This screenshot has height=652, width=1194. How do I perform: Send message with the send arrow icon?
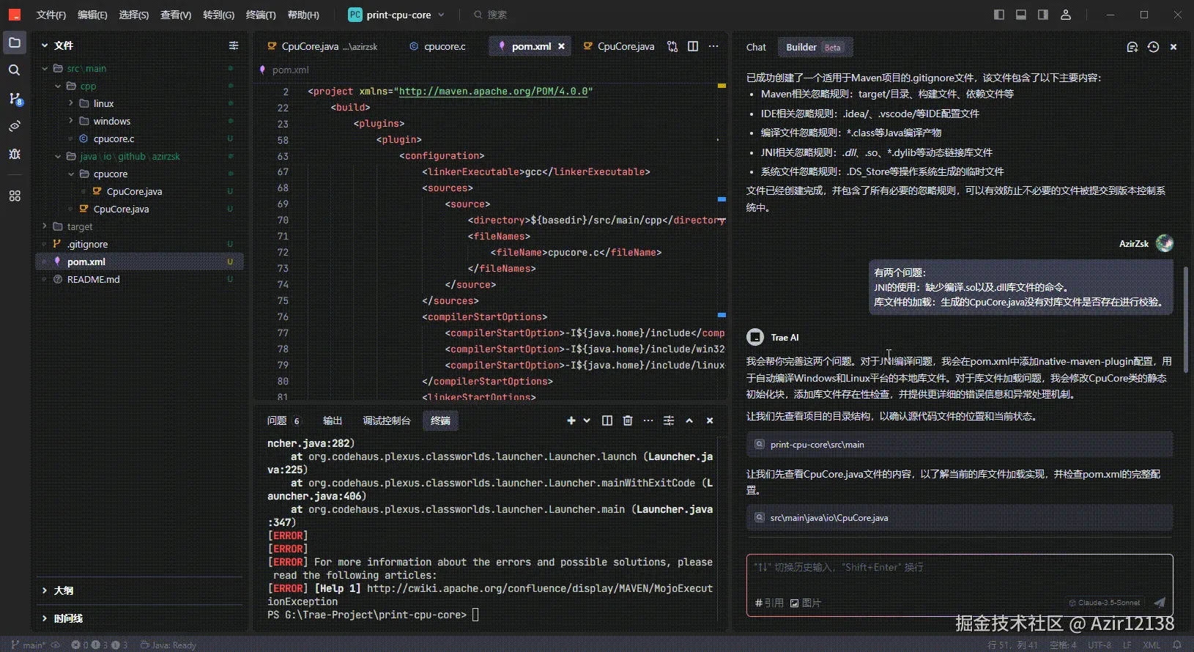[1160, 603]
